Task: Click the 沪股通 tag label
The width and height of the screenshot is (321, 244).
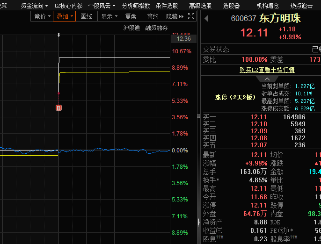Action: (131, 28)
